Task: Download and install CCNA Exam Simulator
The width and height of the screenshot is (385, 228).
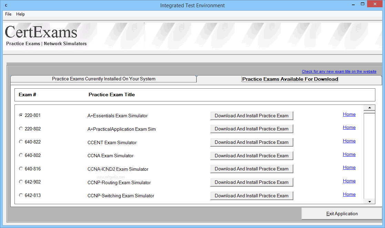Action: tap(252, 156)
